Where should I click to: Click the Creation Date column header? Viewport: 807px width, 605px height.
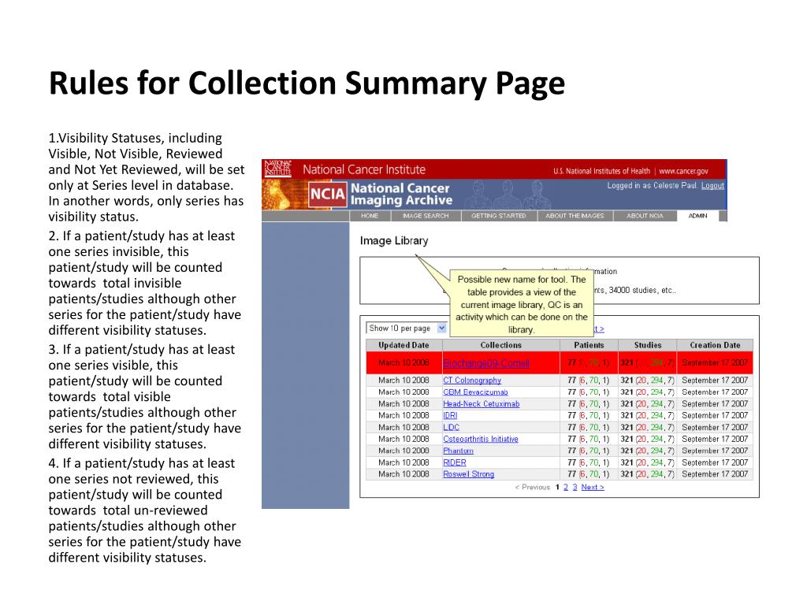coord(715,345)
